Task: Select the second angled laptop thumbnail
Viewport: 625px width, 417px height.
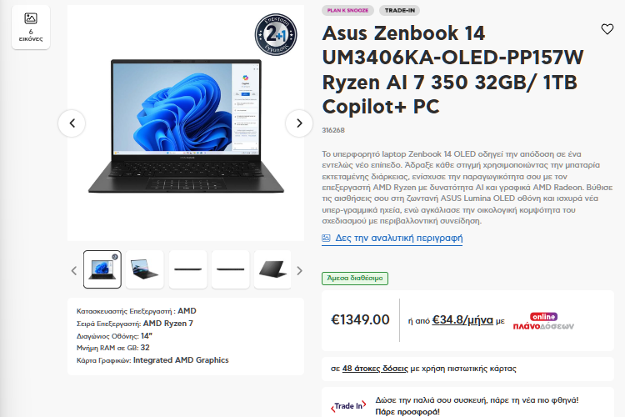Action: point(145,269)
